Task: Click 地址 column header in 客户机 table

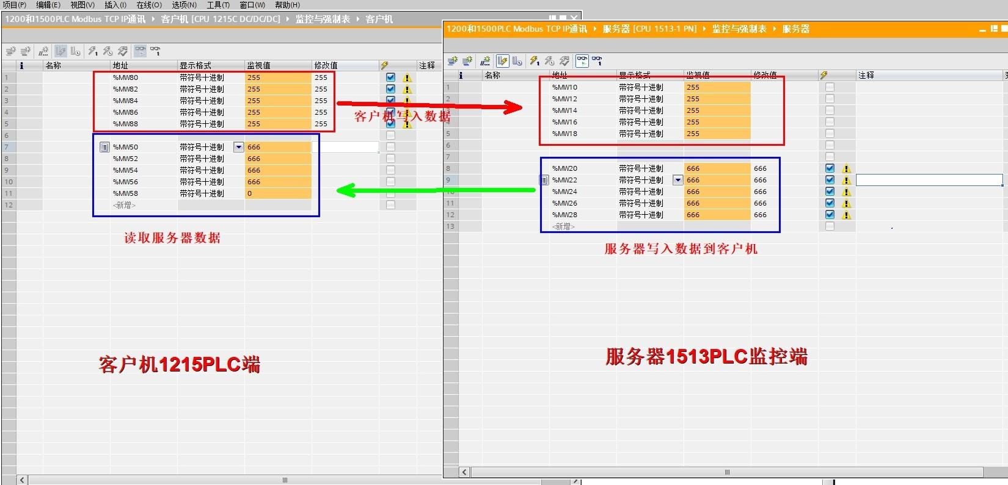Action: (144, 65)
